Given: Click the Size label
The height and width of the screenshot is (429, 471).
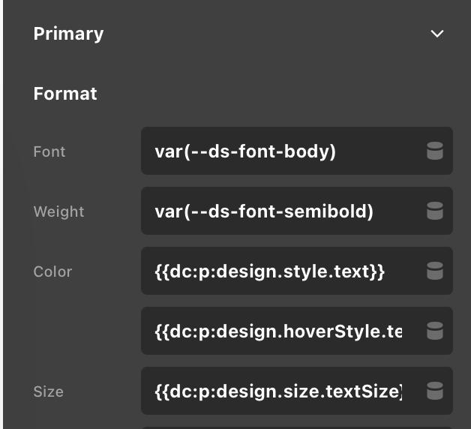Looking at the screenshot, I should (48, 391).
